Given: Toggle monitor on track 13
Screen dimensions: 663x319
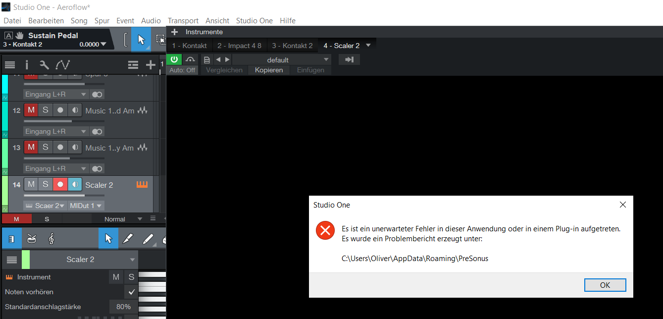Looking at the screenshot, I should [75, 147].
